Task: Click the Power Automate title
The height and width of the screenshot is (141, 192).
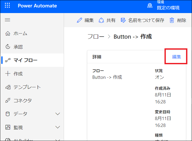Action: (37, 6)
